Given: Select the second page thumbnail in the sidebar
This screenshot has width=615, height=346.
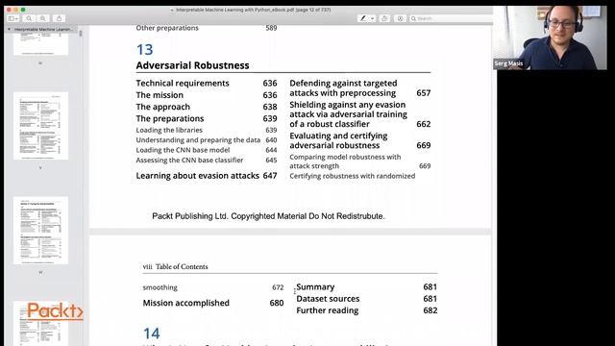Looking at the screenshot, I should (40, 126).
